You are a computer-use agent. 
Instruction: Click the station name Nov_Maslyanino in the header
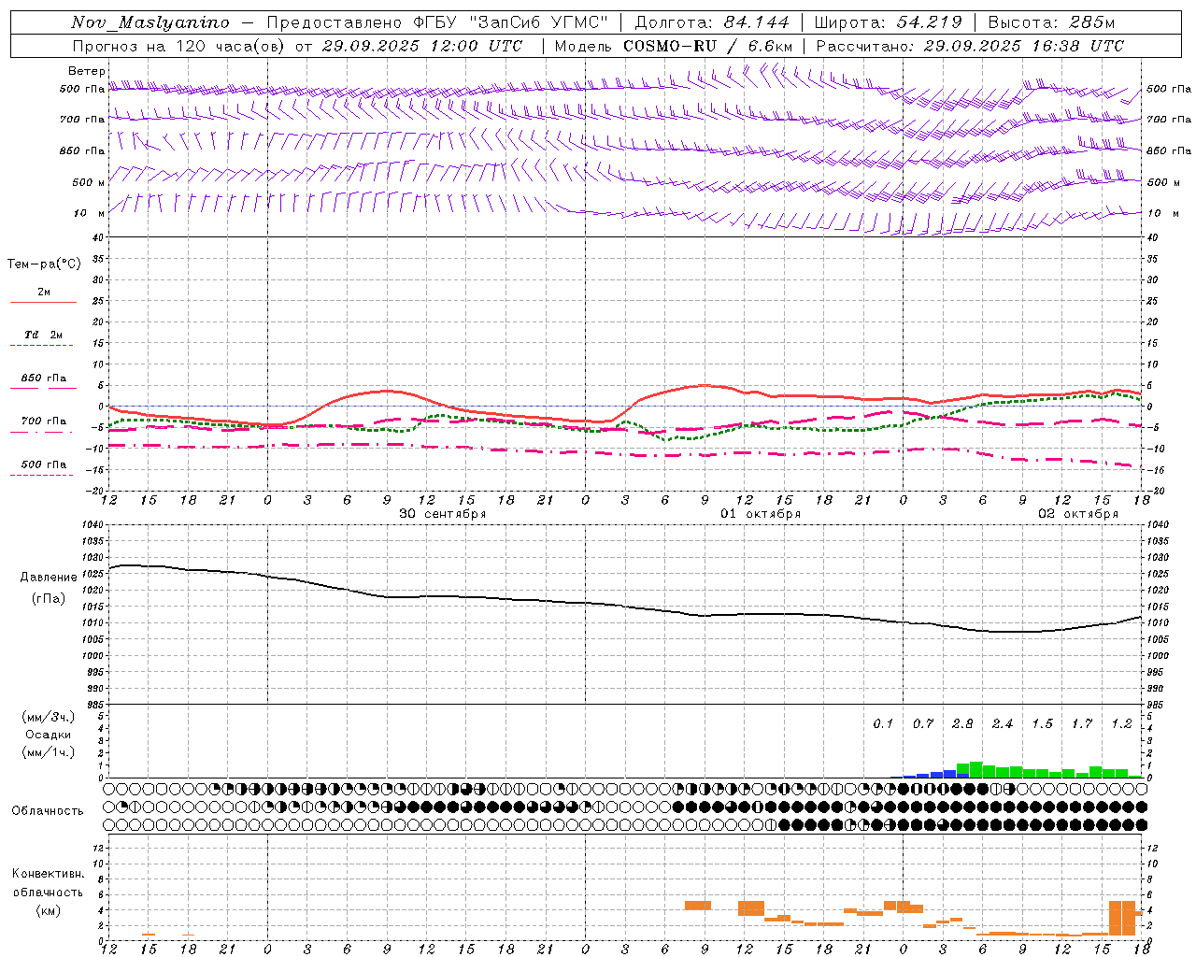click(150, 22)
